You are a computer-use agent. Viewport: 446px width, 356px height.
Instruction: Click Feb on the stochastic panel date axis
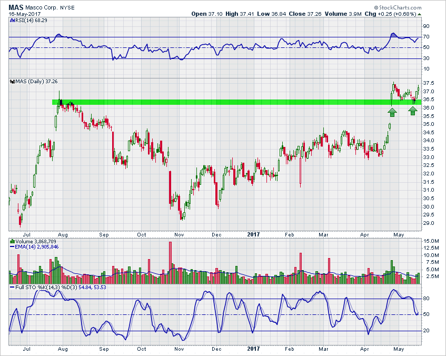click(289, 349)
